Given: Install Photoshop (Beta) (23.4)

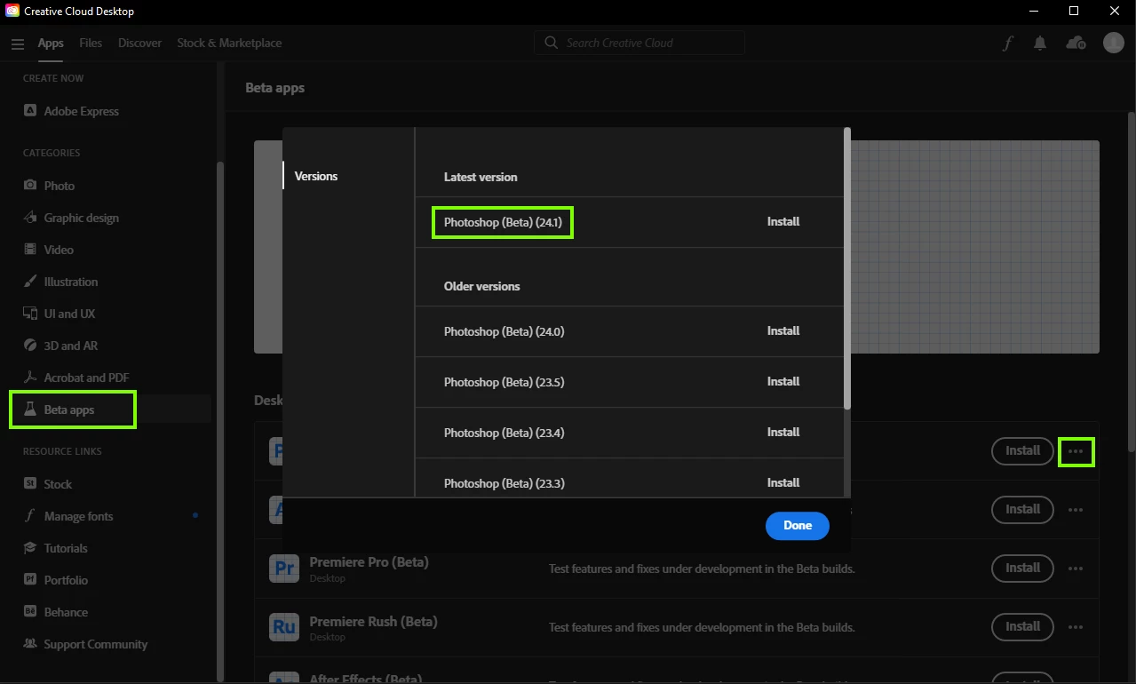Looking at the screenshot, I should pos(783,432).
